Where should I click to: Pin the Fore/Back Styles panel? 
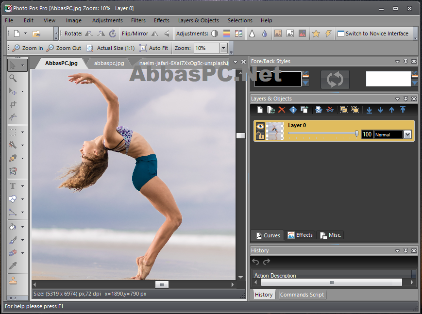[x=405, y=61]
